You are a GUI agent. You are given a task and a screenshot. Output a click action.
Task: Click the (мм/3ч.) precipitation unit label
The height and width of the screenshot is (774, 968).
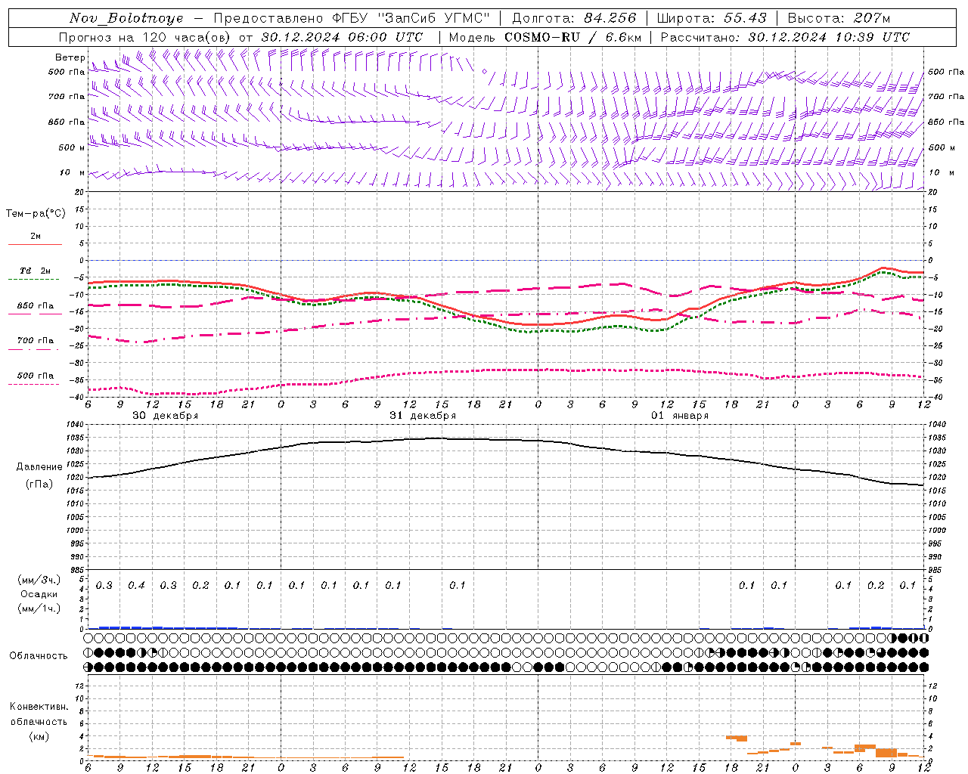pos(39,580)
